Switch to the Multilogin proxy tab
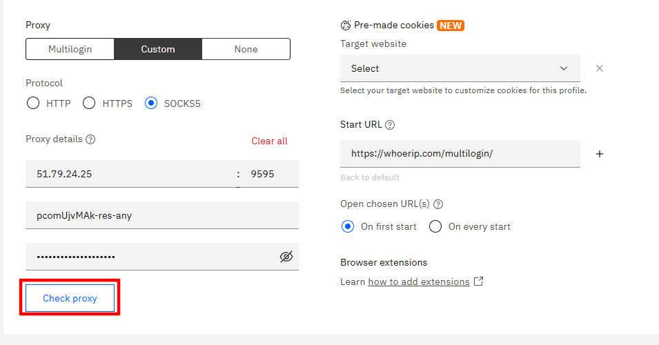The image size is (659, 345). click(x=70, y=49)
